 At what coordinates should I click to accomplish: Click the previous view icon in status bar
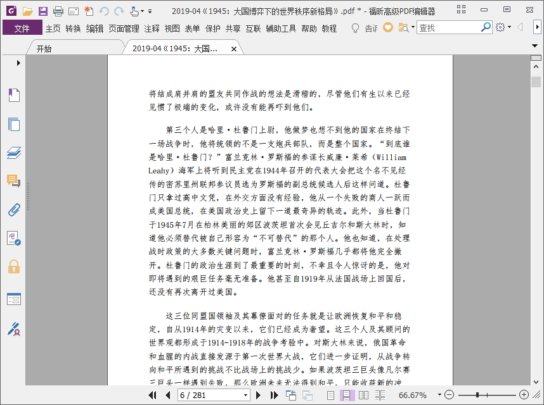pyautogui.click(x=291, y=395)
